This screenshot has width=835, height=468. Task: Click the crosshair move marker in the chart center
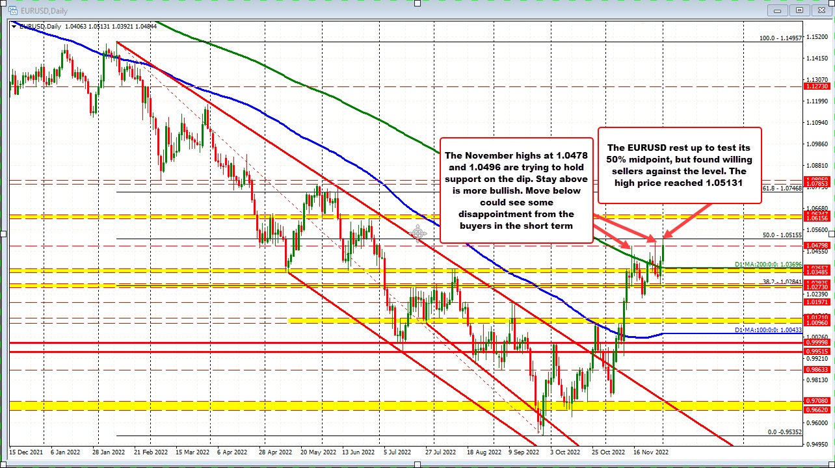click(419, 234)
